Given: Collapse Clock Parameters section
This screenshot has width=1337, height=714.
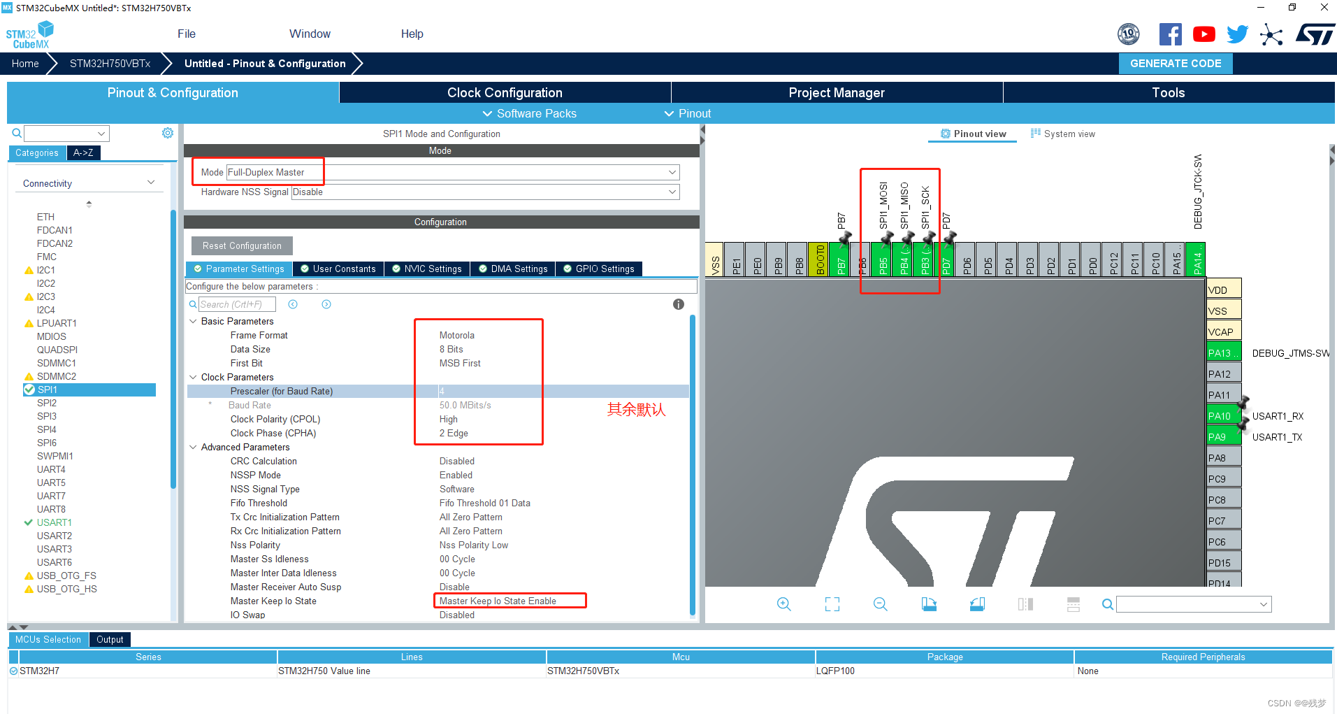Looking at the screenshot, I should (194, 377).
